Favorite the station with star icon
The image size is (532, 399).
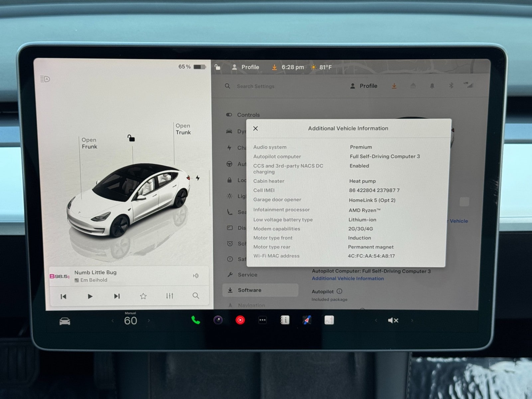pyautogui.click(x=143, y=296)
